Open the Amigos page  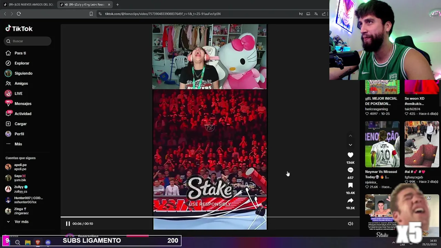(21, 83)
